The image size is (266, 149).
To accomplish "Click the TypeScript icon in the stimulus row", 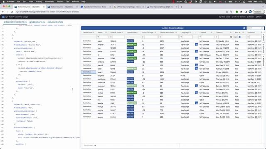I will click(197, 58).
